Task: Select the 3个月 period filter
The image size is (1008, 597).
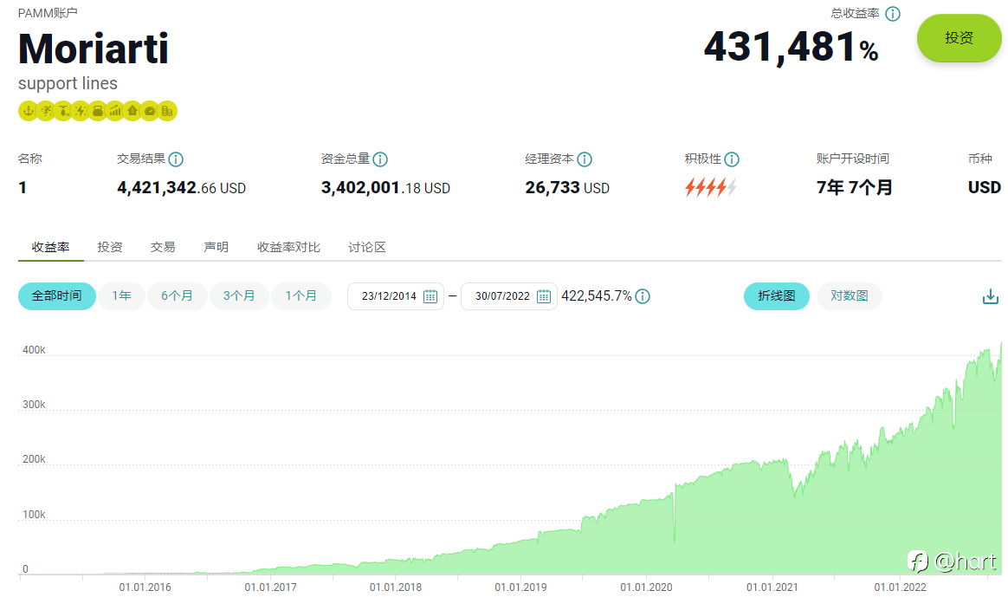Action: click(239, 296)
